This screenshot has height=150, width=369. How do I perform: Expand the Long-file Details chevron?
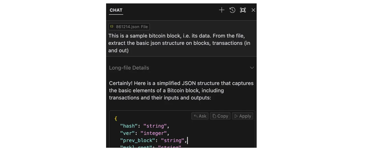coord(252,68)
